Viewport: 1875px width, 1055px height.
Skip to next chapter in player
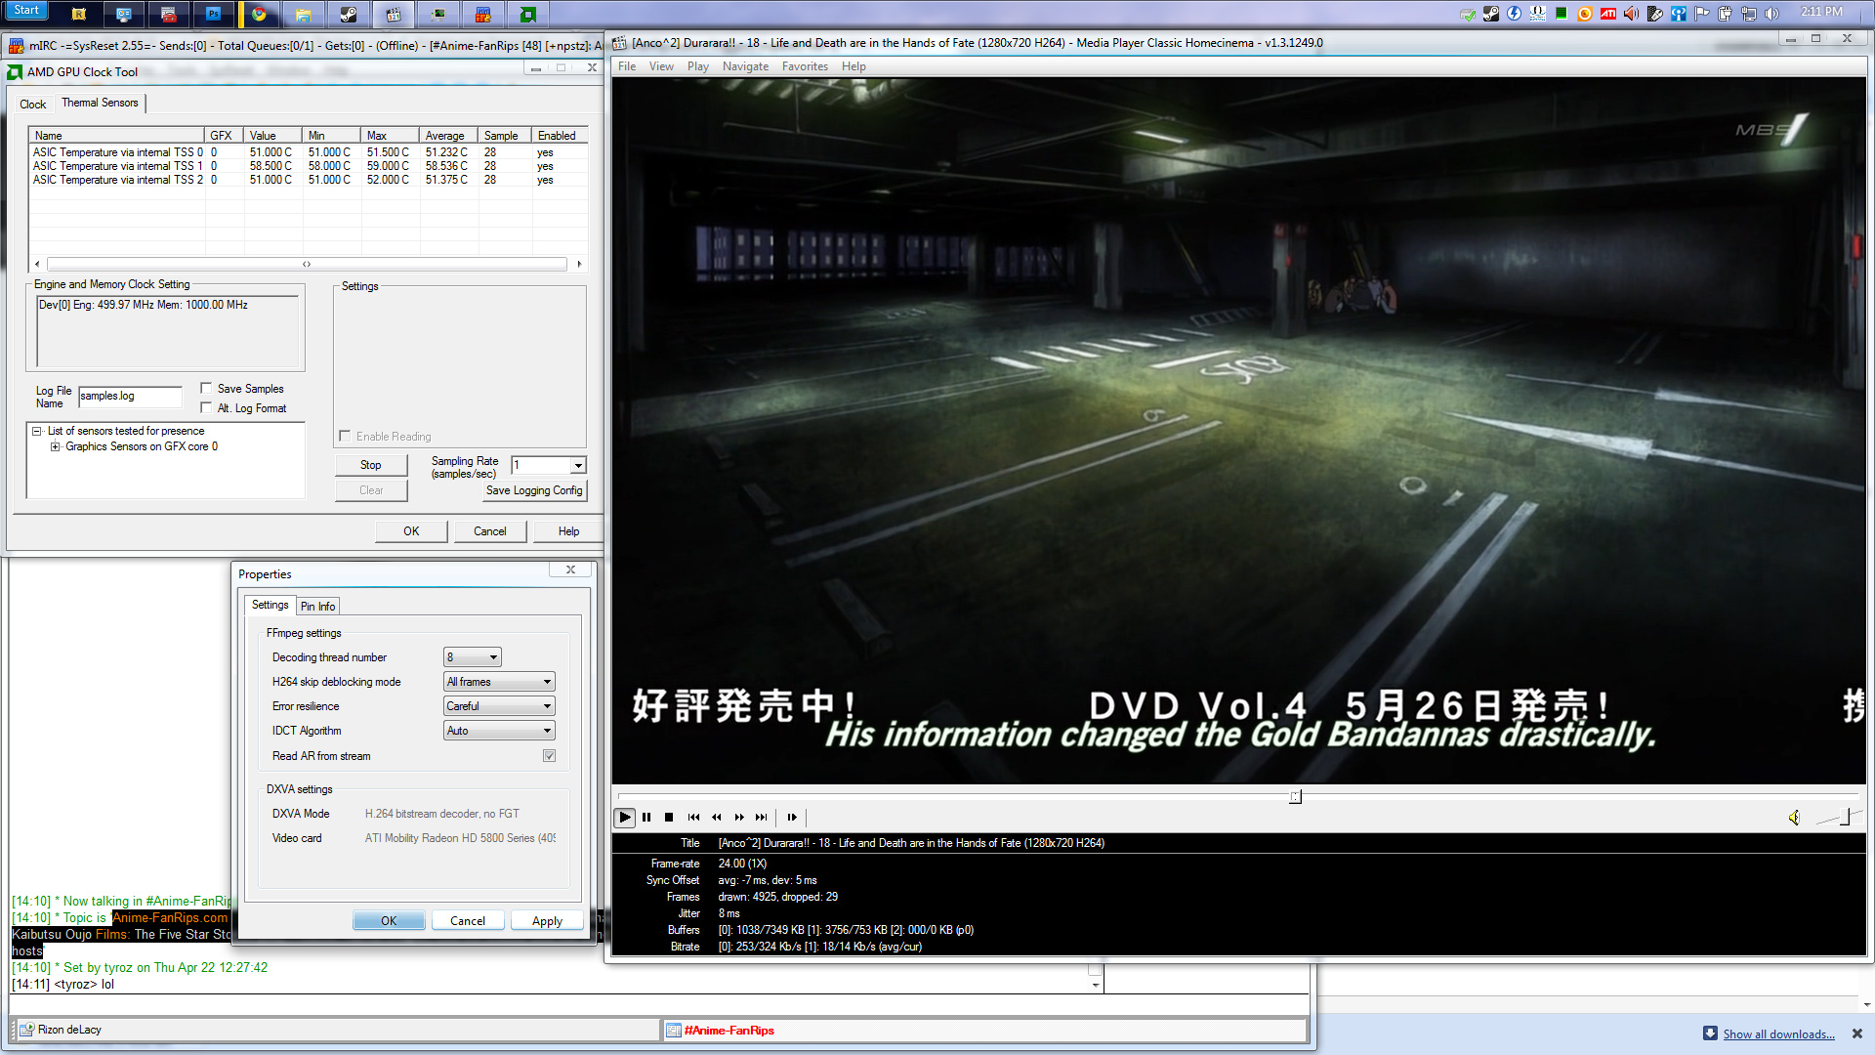click(x=762, y=818)
